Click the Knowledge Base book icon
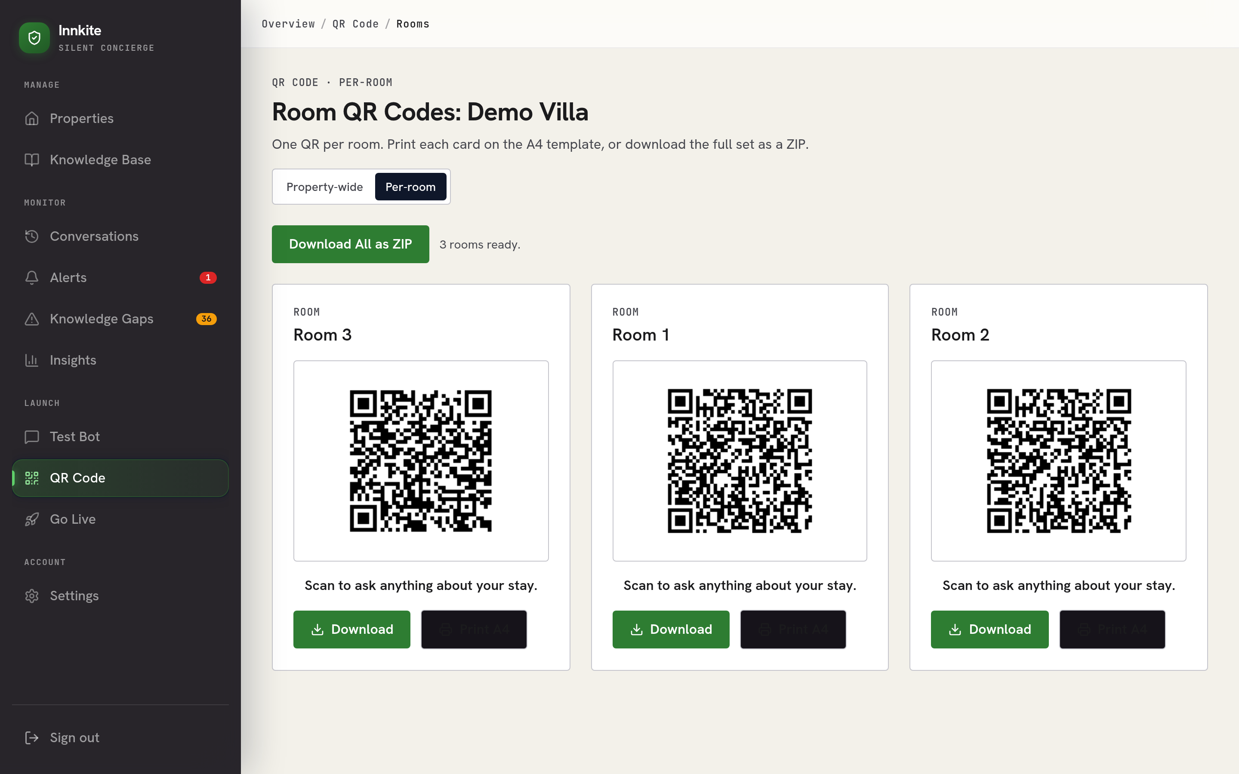 32,160
